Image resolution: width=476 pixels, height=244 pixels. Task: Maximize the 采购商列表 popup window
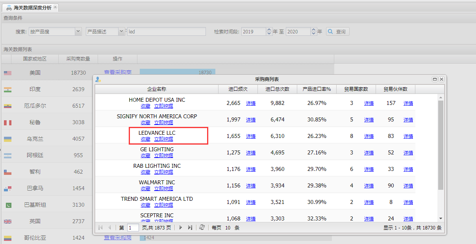pos(435,79)
